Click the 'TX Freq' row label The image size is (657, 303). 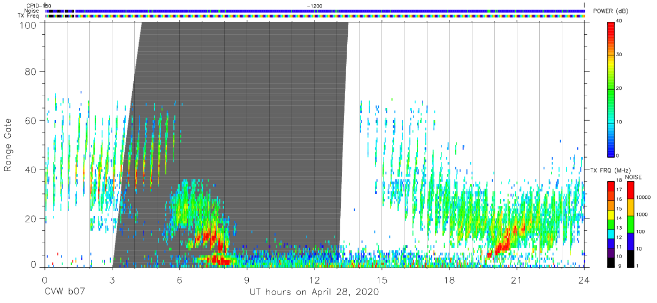pos(29,16)
